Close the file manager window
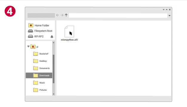 (x=170, y=10)
